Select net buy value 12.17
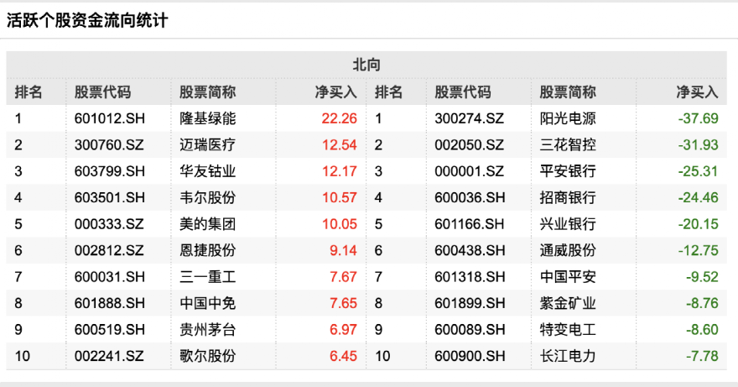This screenshot has height=387, width=738. [x=340, y=171]
